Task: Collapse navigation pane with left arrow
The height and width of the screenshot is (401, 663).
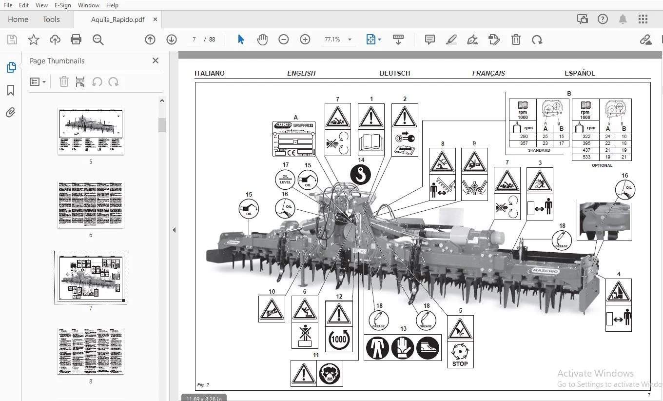Action: click(x=174, y=230)
